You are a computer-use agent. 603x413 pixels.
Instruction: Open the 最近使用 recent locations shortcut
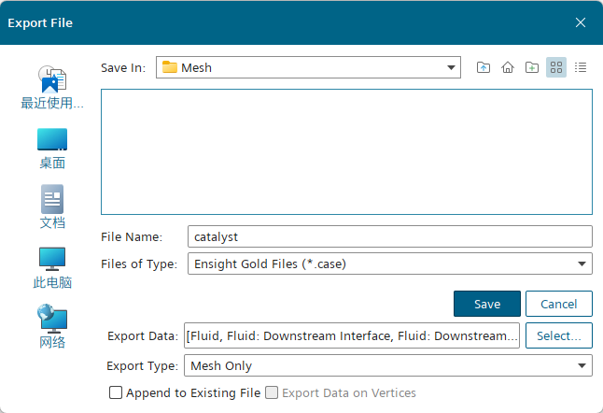[x=52, y=88]
